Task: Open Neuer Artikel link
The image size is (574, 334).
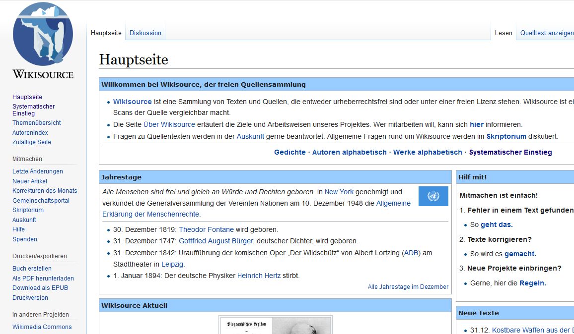Action: coord(30,181)
